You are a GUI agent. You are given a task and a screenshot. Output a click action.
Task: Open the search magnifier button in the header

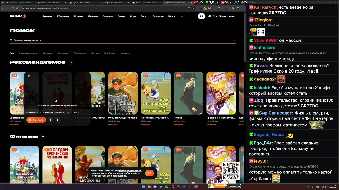tap(201, 16)
